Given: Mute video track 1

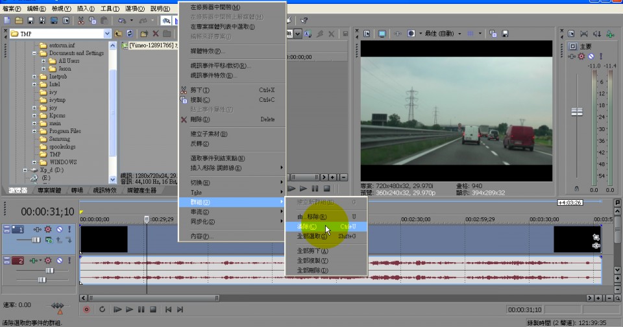Looking at the screenshot, I should click(58, 229).
